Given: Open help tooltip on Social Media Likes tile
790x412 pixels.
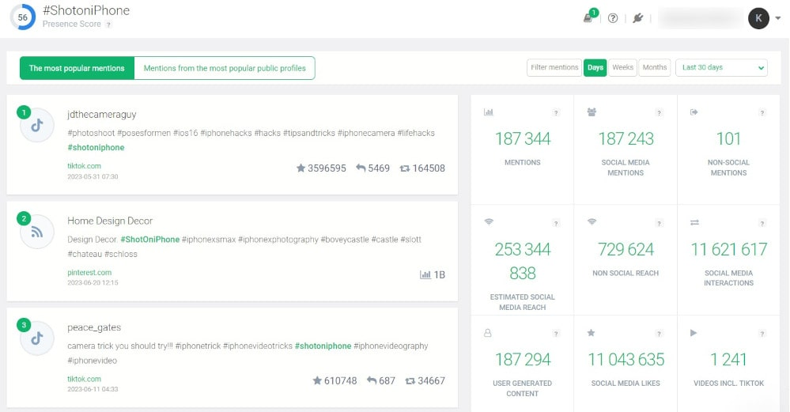Looking at the screenshot, I should pos(659,334).
